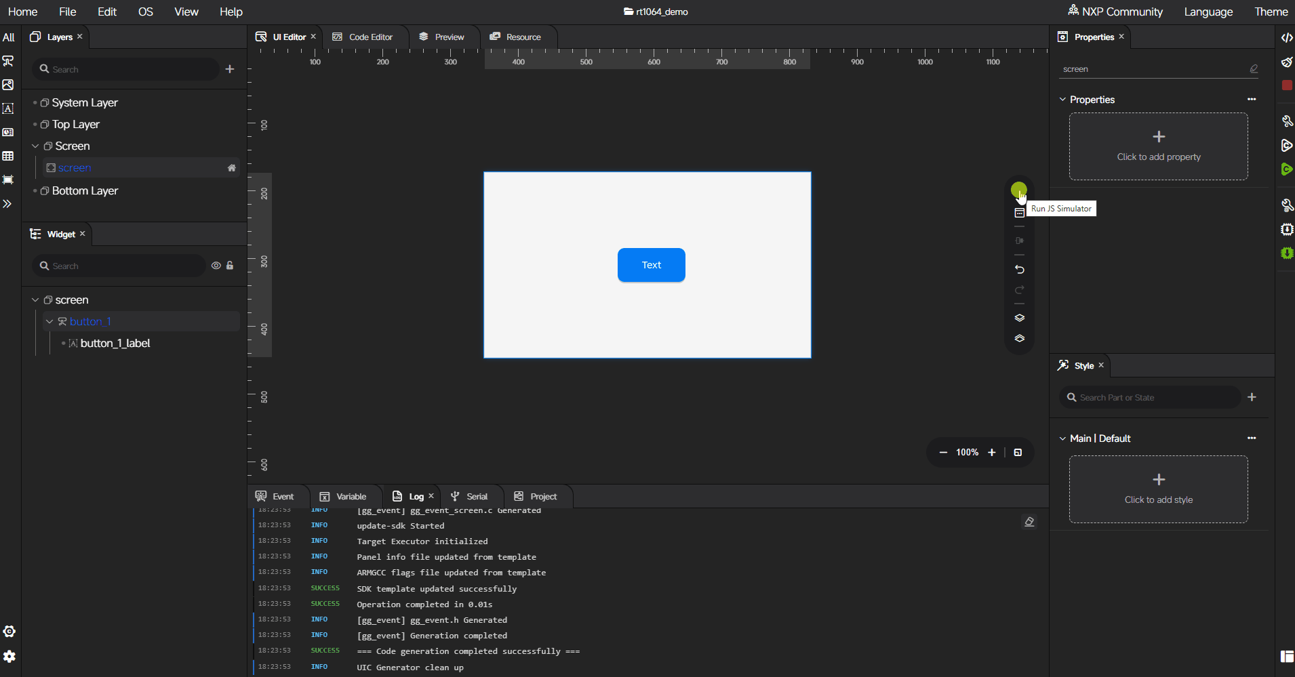Toggle widget visibility with the eye icon
Screen dimensions: 1295x677
216,266
